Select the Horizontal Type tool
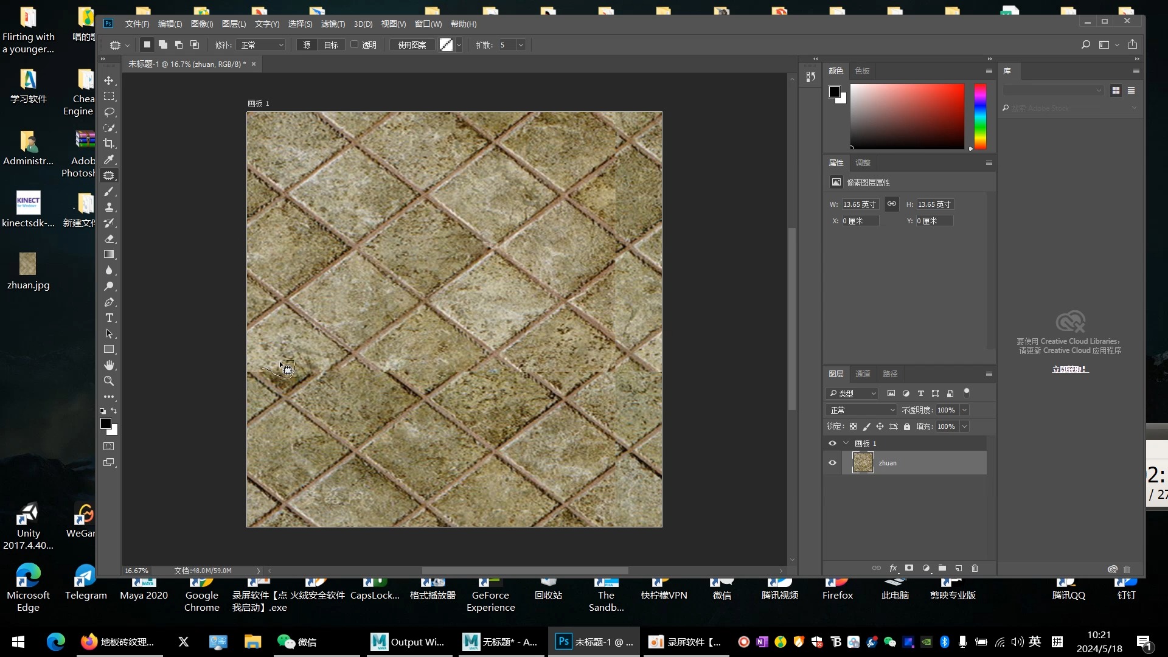Image resolution: width=1168 pixels, height=657 pixels. [x=109, y=318]
